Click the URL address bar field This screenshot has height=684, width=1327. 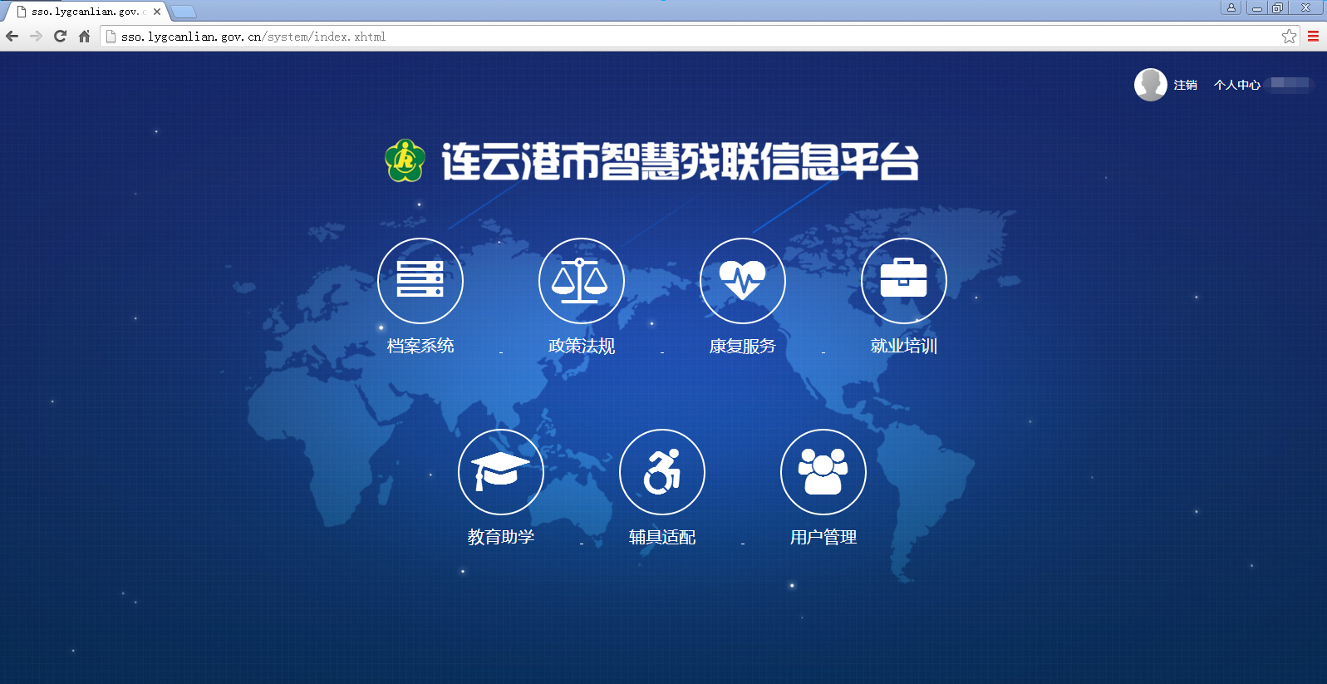click(x=665, y=37)
